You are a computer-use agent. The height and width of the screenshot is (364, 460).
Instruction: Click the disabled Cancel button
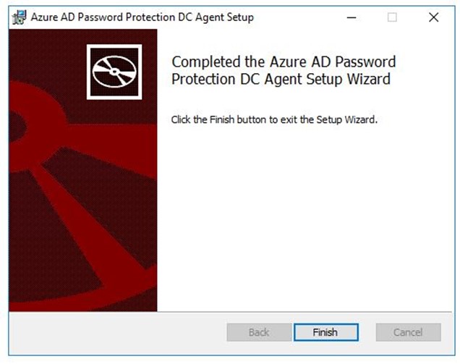tap(408, 332)
